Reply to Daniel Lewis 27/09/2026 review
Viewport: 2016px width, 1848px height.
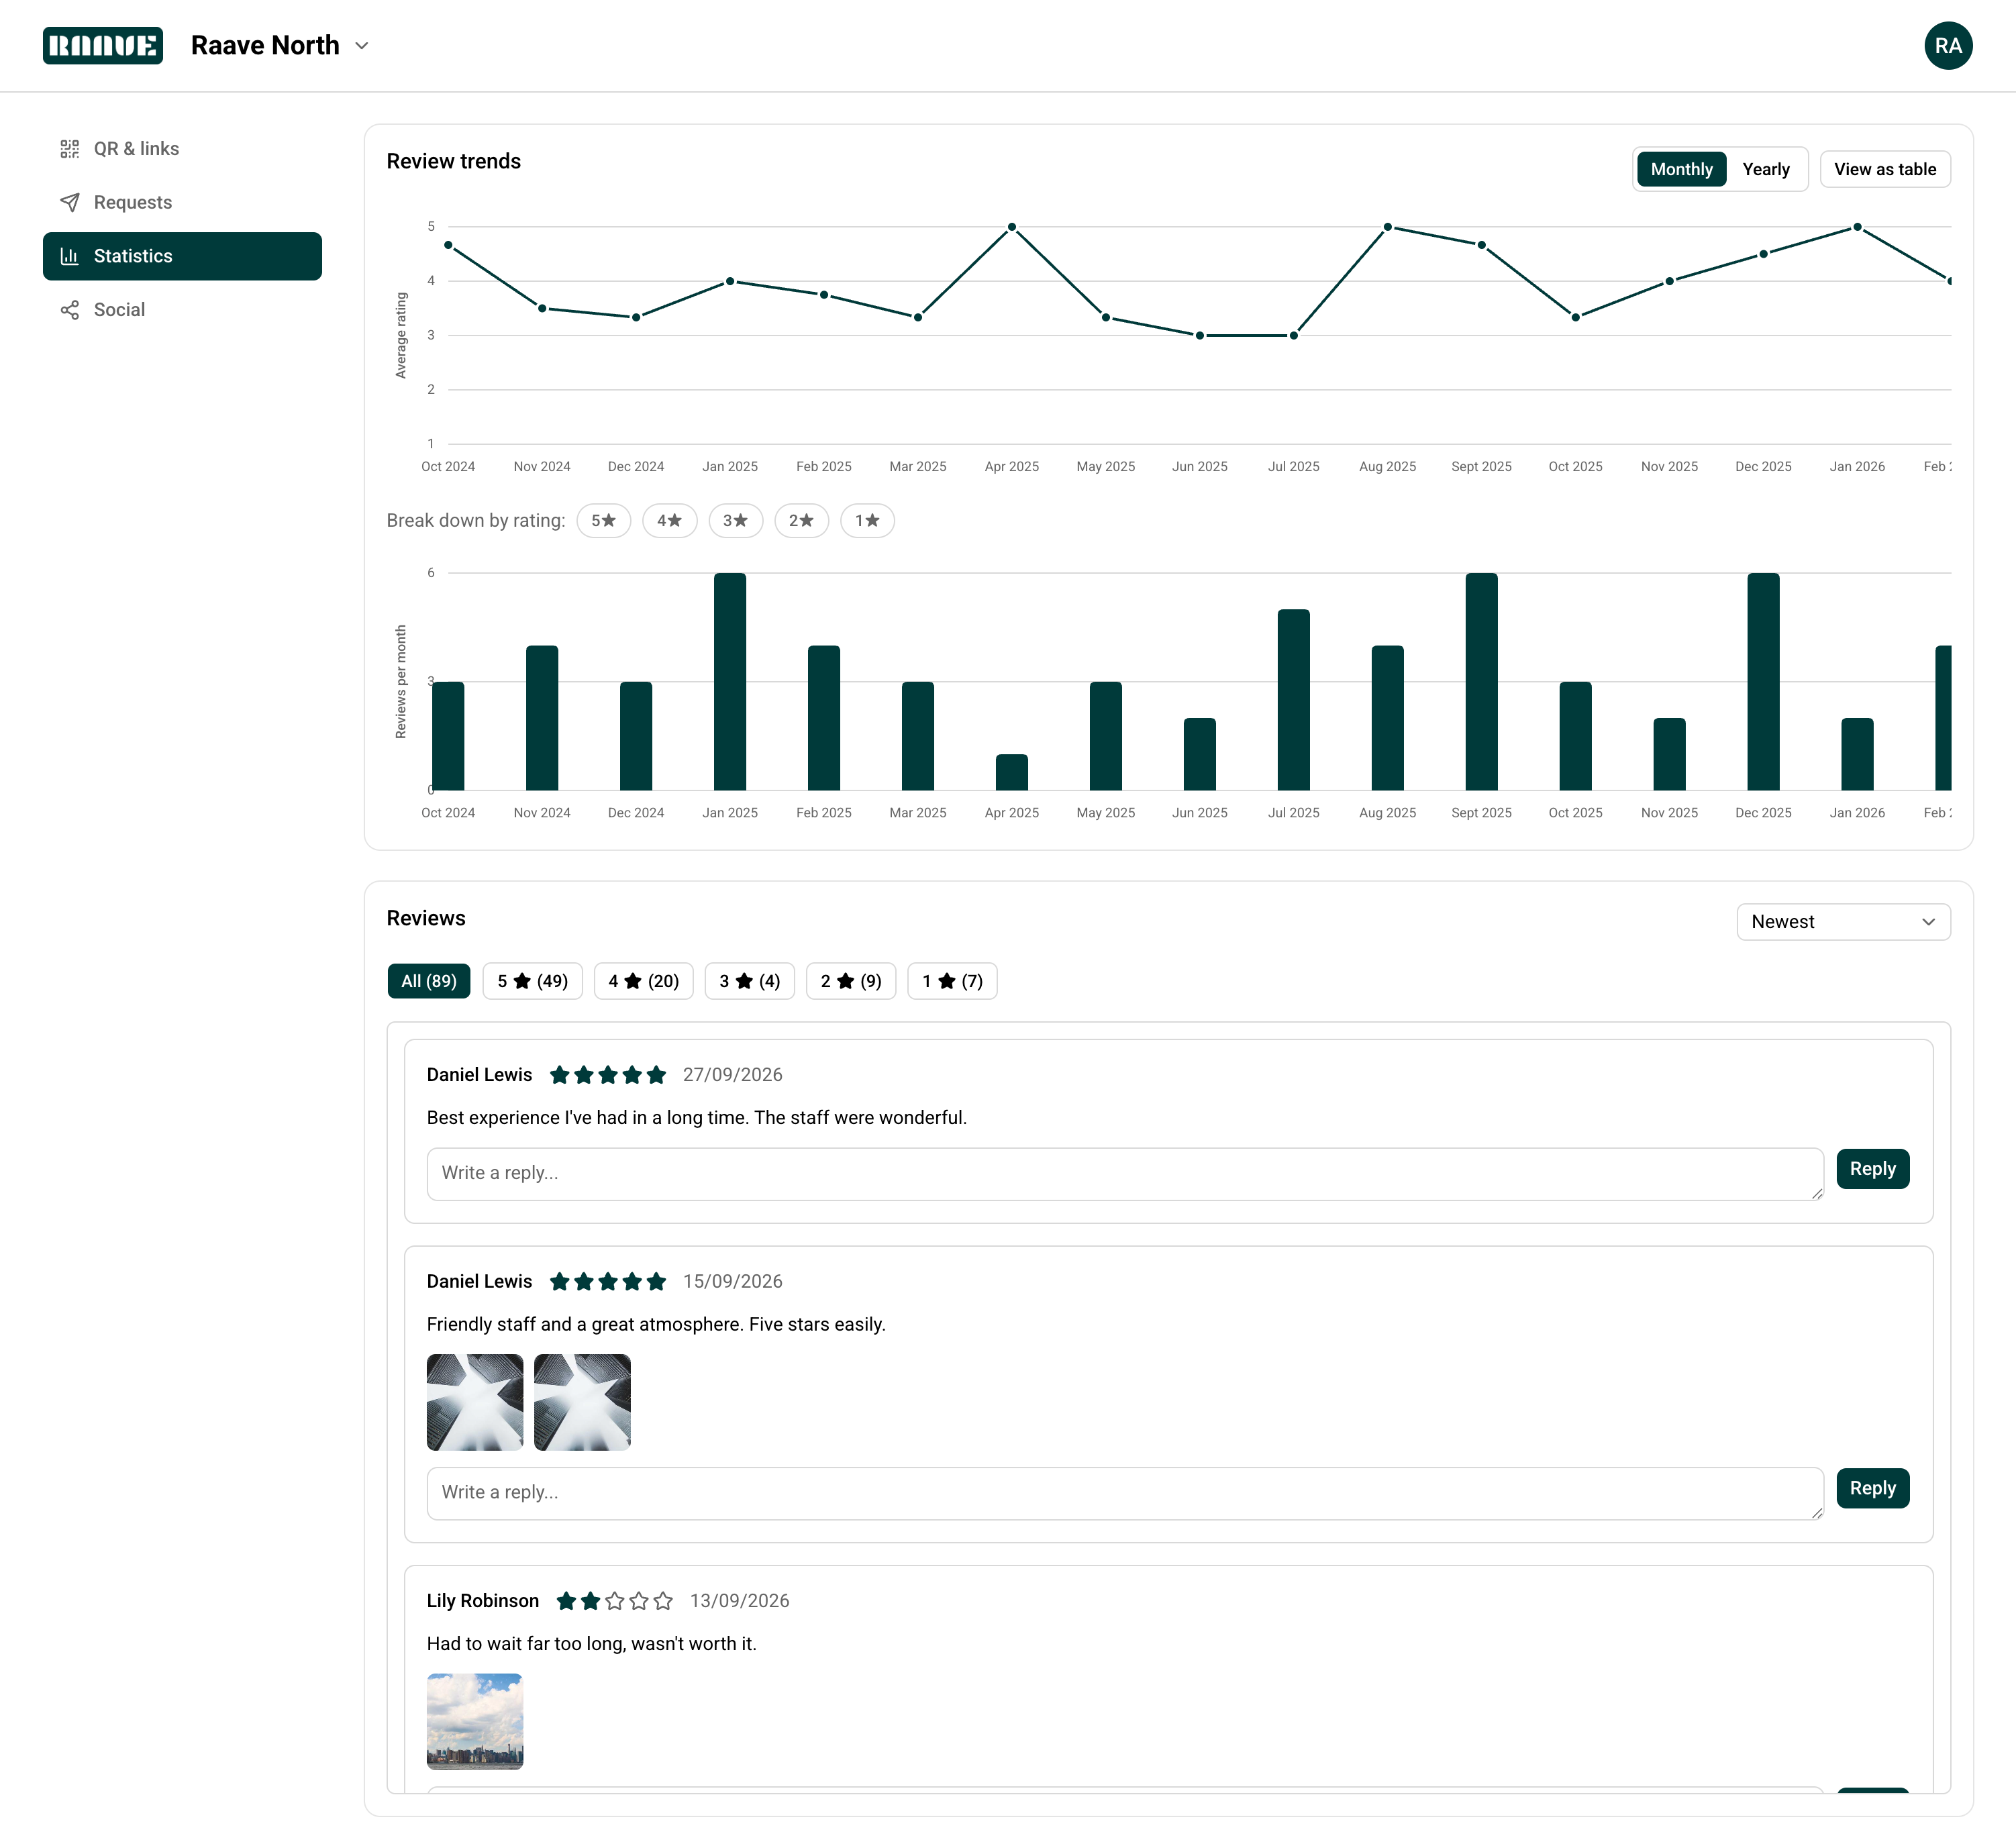point(1872,1169)
